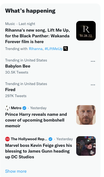Image resolution: width=104 pixels, height=177 pixels.
Task: Open the Fired trending topic
Action: click(10, 90)
